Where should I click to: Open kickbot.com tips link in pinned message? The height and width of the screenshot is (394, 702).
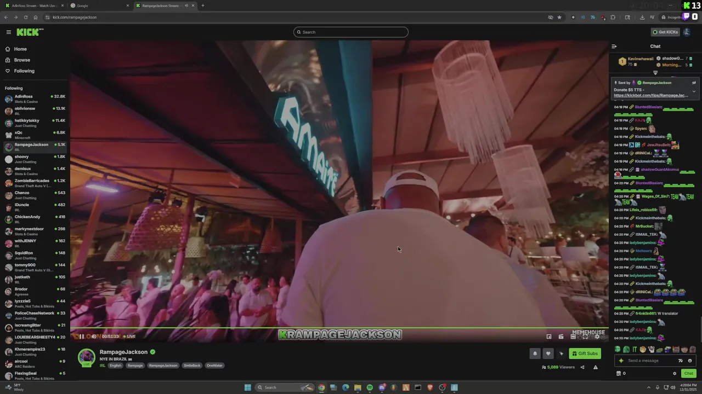(650, 95)
